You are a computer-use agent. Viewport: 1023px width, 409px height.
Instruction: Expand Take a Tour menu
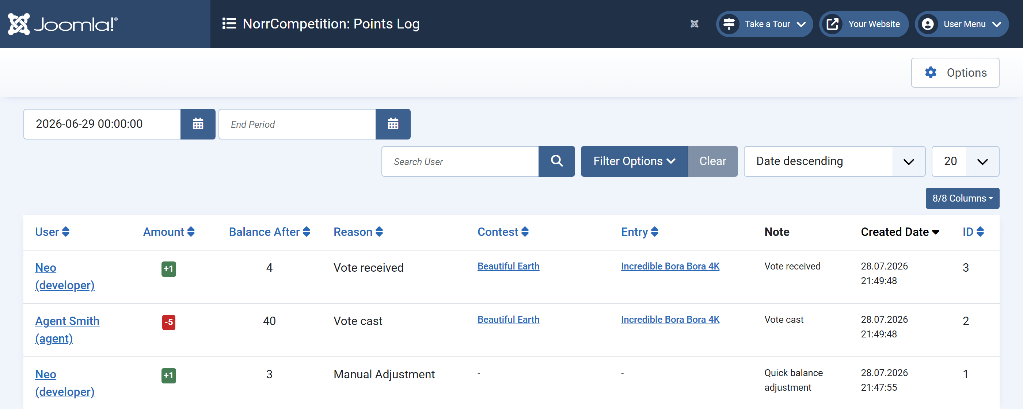[x=764, y=24]
